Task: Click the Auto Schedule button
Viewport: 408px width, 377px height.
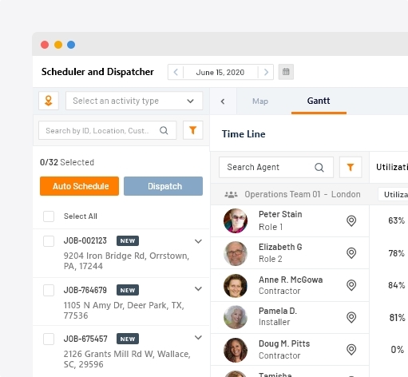Action: [79, 186]
